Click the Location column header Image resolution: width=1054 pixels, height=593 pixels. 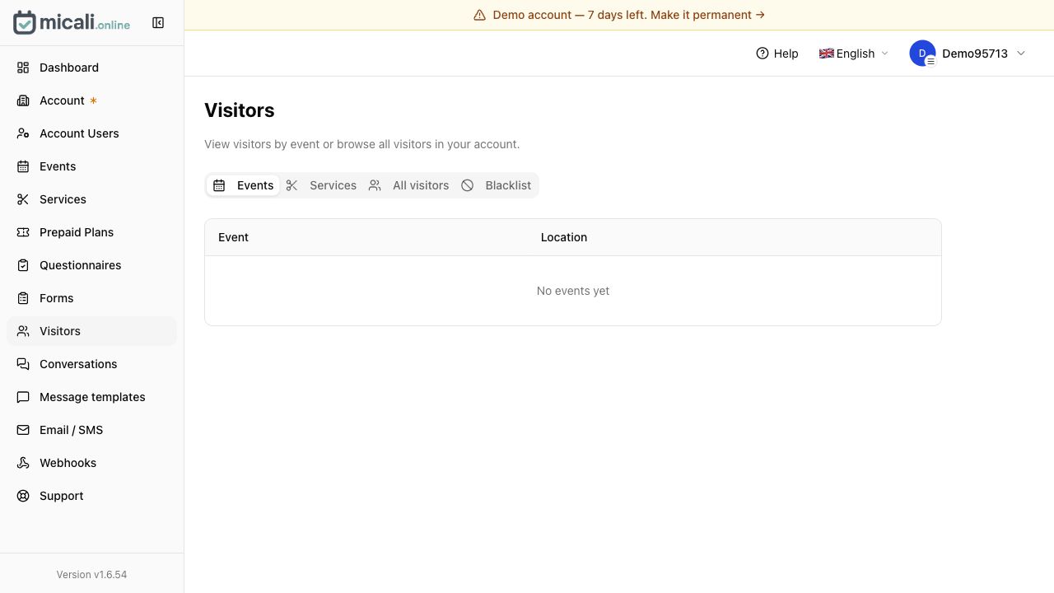click(x=564, y=237)
